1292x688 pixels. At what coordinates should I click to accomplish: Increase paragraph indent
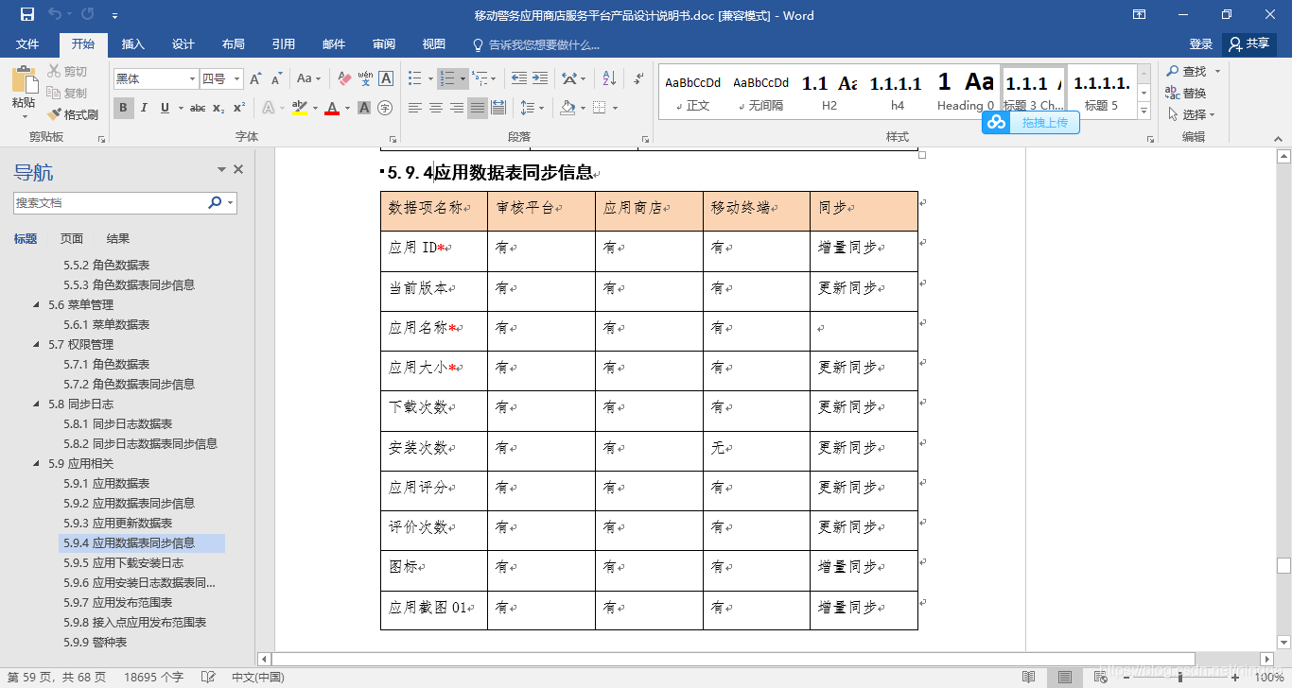tap(541, 78)
